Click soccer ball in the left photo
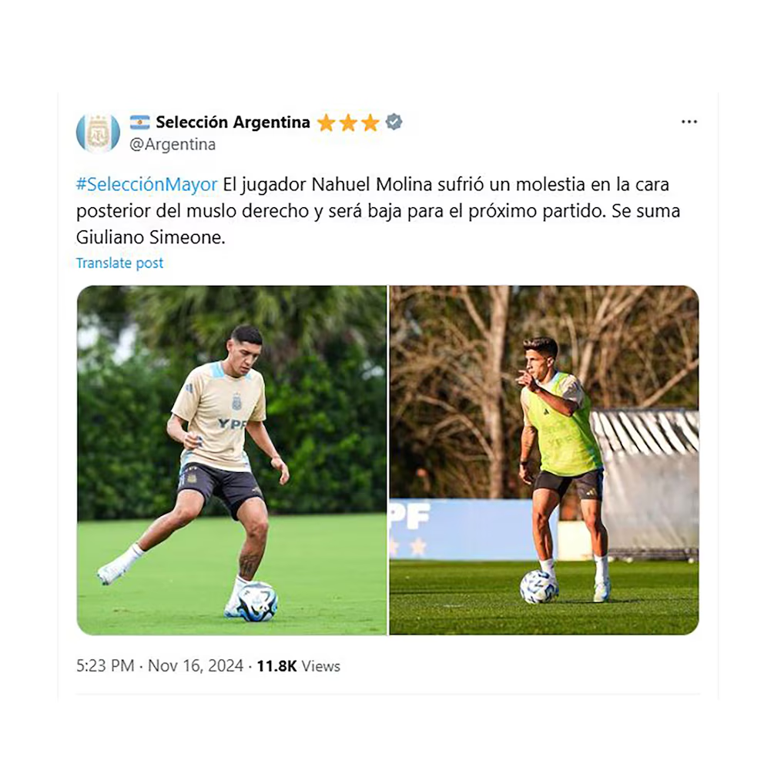764x764 pixels. pos(256,601)
